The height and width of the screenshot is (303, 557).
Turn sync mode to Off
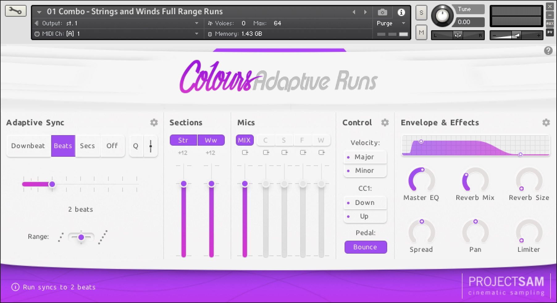(x=112, y=146)
